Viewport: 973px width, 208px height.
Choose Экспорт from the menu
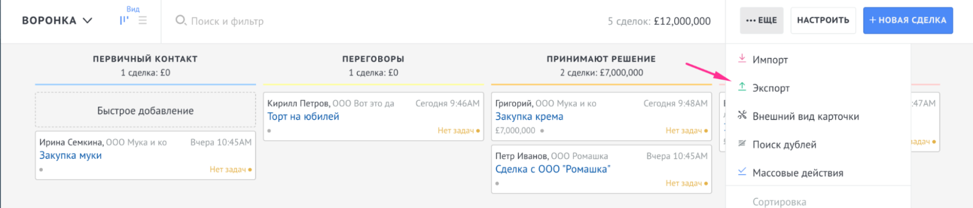pyautogui.click(x=771, y=88)
